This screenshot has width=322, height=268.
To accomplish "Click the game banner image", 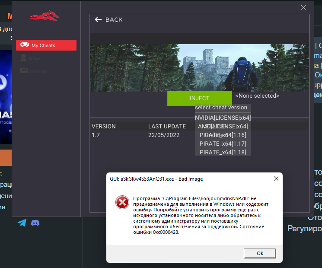I will (x=199, y=68).
